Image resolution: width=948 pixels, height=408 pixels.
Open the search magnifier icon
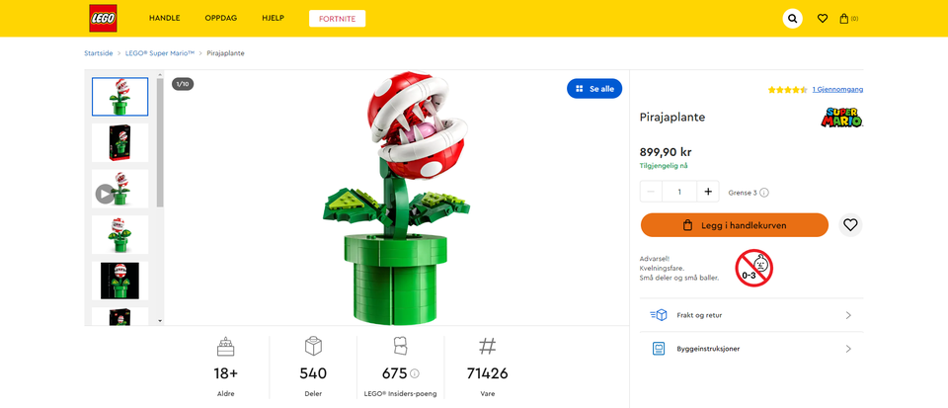[793, 19]
